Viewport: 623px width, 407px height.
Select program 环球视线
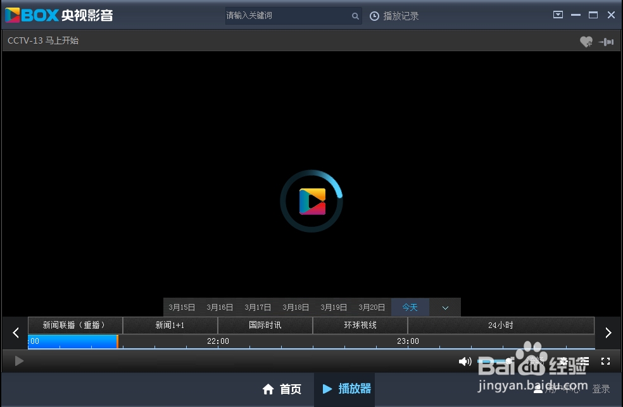coord(360,325)
